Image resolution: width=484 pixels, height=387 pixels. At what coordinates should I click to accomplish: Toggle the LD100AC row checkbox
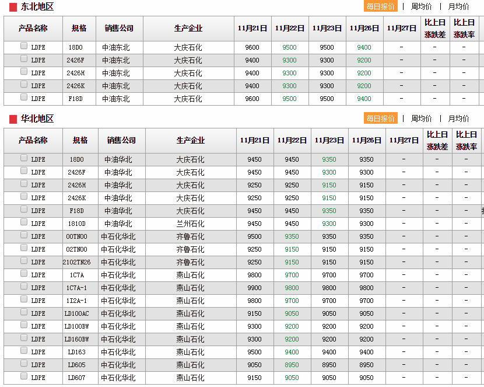click(x=24, y=312)
